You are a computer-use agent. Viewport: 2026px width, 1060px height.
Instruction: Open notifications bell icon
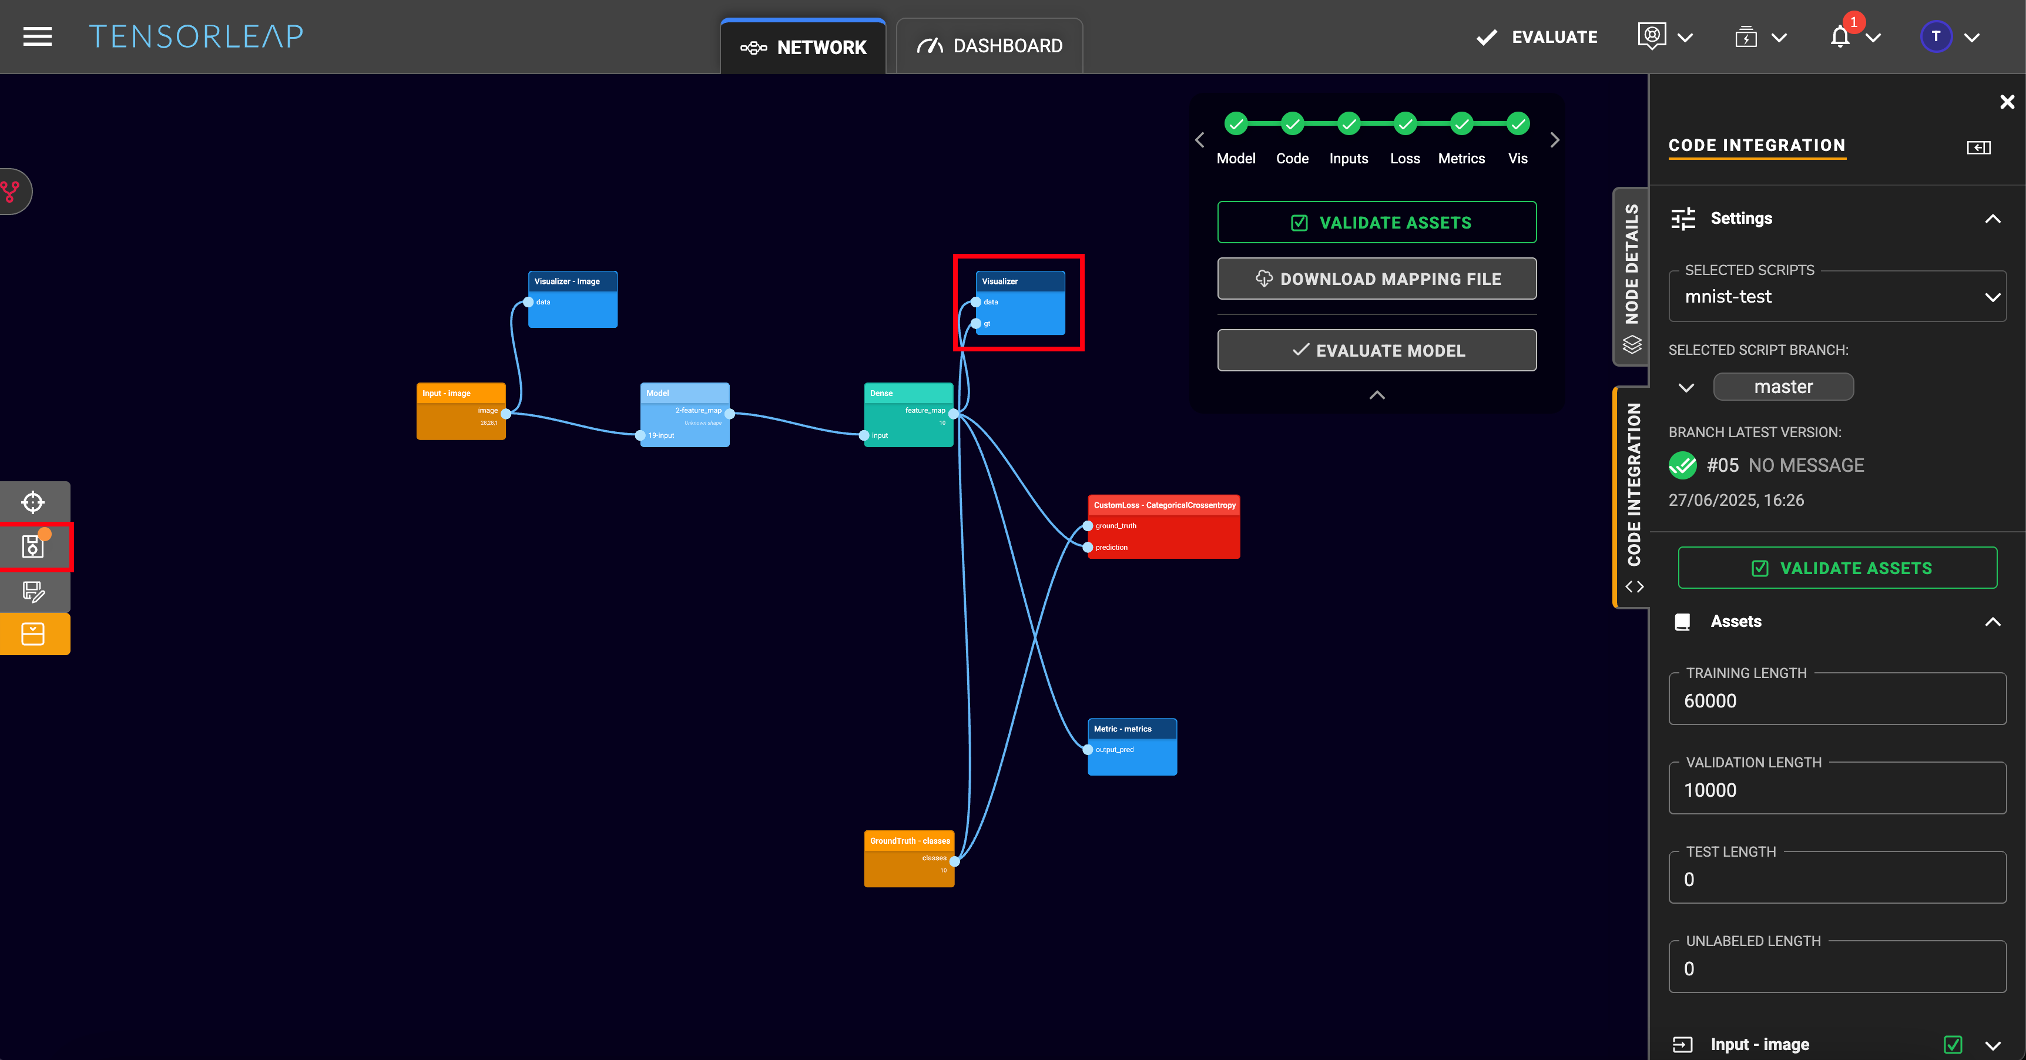coord(1839,37)
